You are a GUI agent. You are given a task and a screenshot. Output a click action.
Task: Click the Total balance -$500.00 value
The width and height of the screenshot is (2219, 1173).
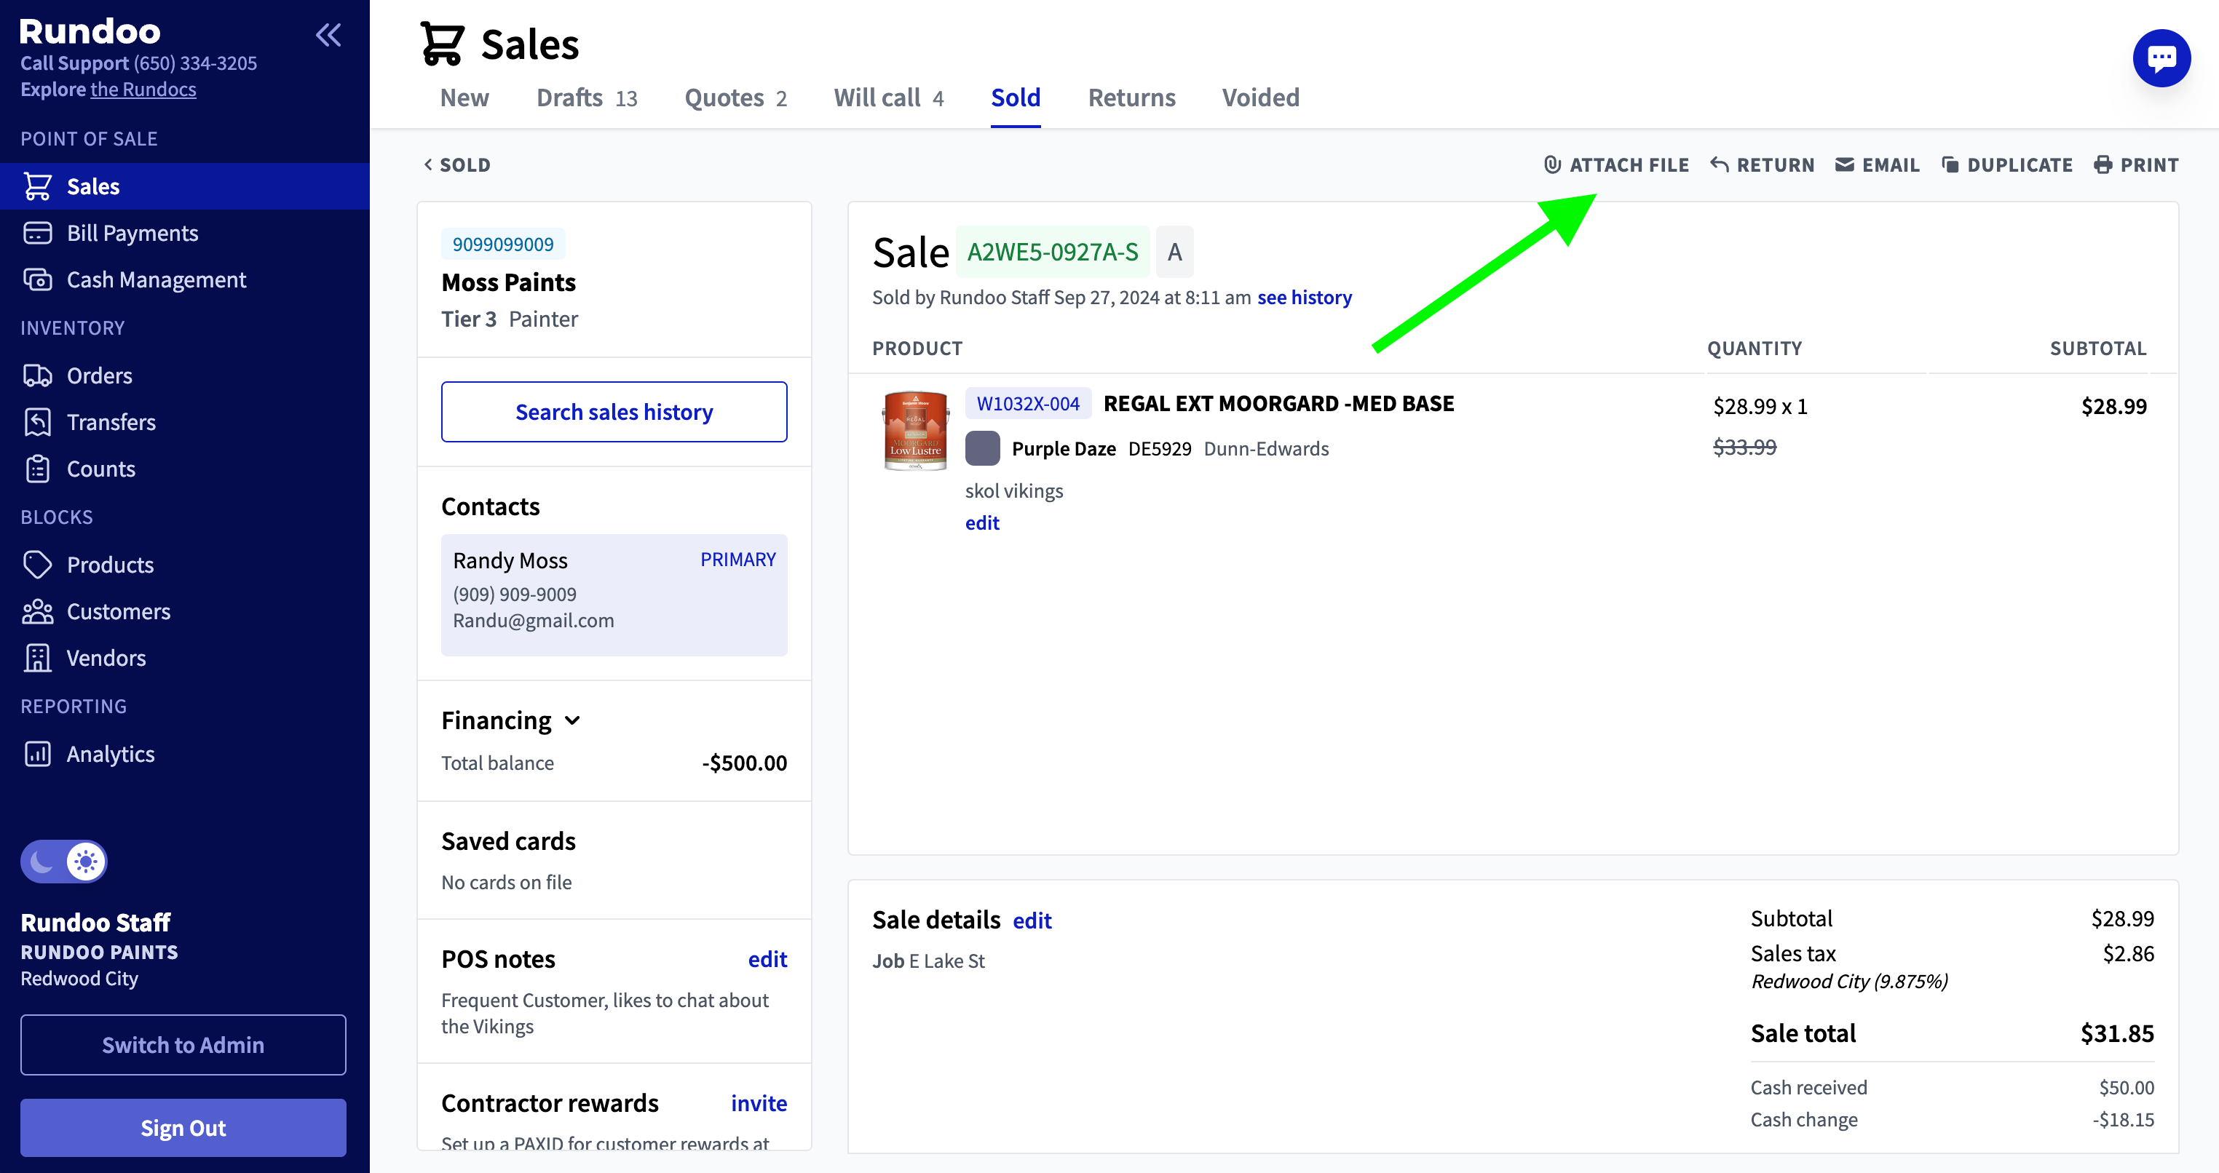click(744, 763)
